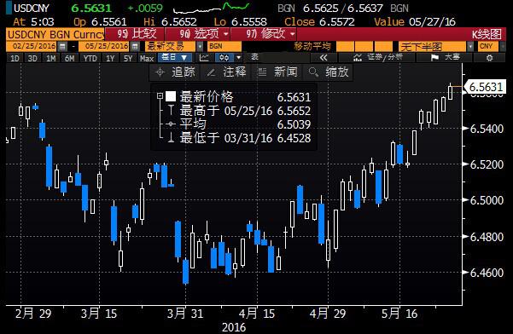Open the 最新交易 field dropdown
Image resolution: width=513 pixels, height=334 pixels.
click(200, 47)
